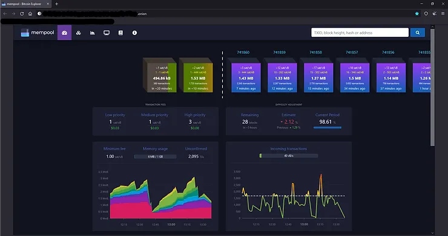Open the 1.14 MB mined block
The image size is (448, 236).
pyautogui.click(x=391, y=78)
